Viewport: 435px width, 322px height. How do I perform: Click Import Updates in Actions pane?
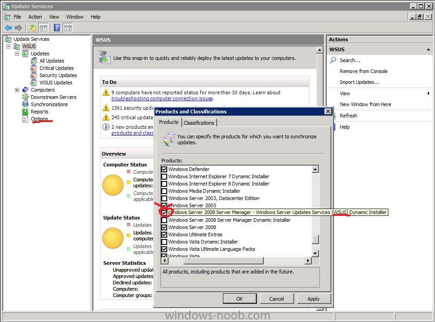(x=359, y=82)
